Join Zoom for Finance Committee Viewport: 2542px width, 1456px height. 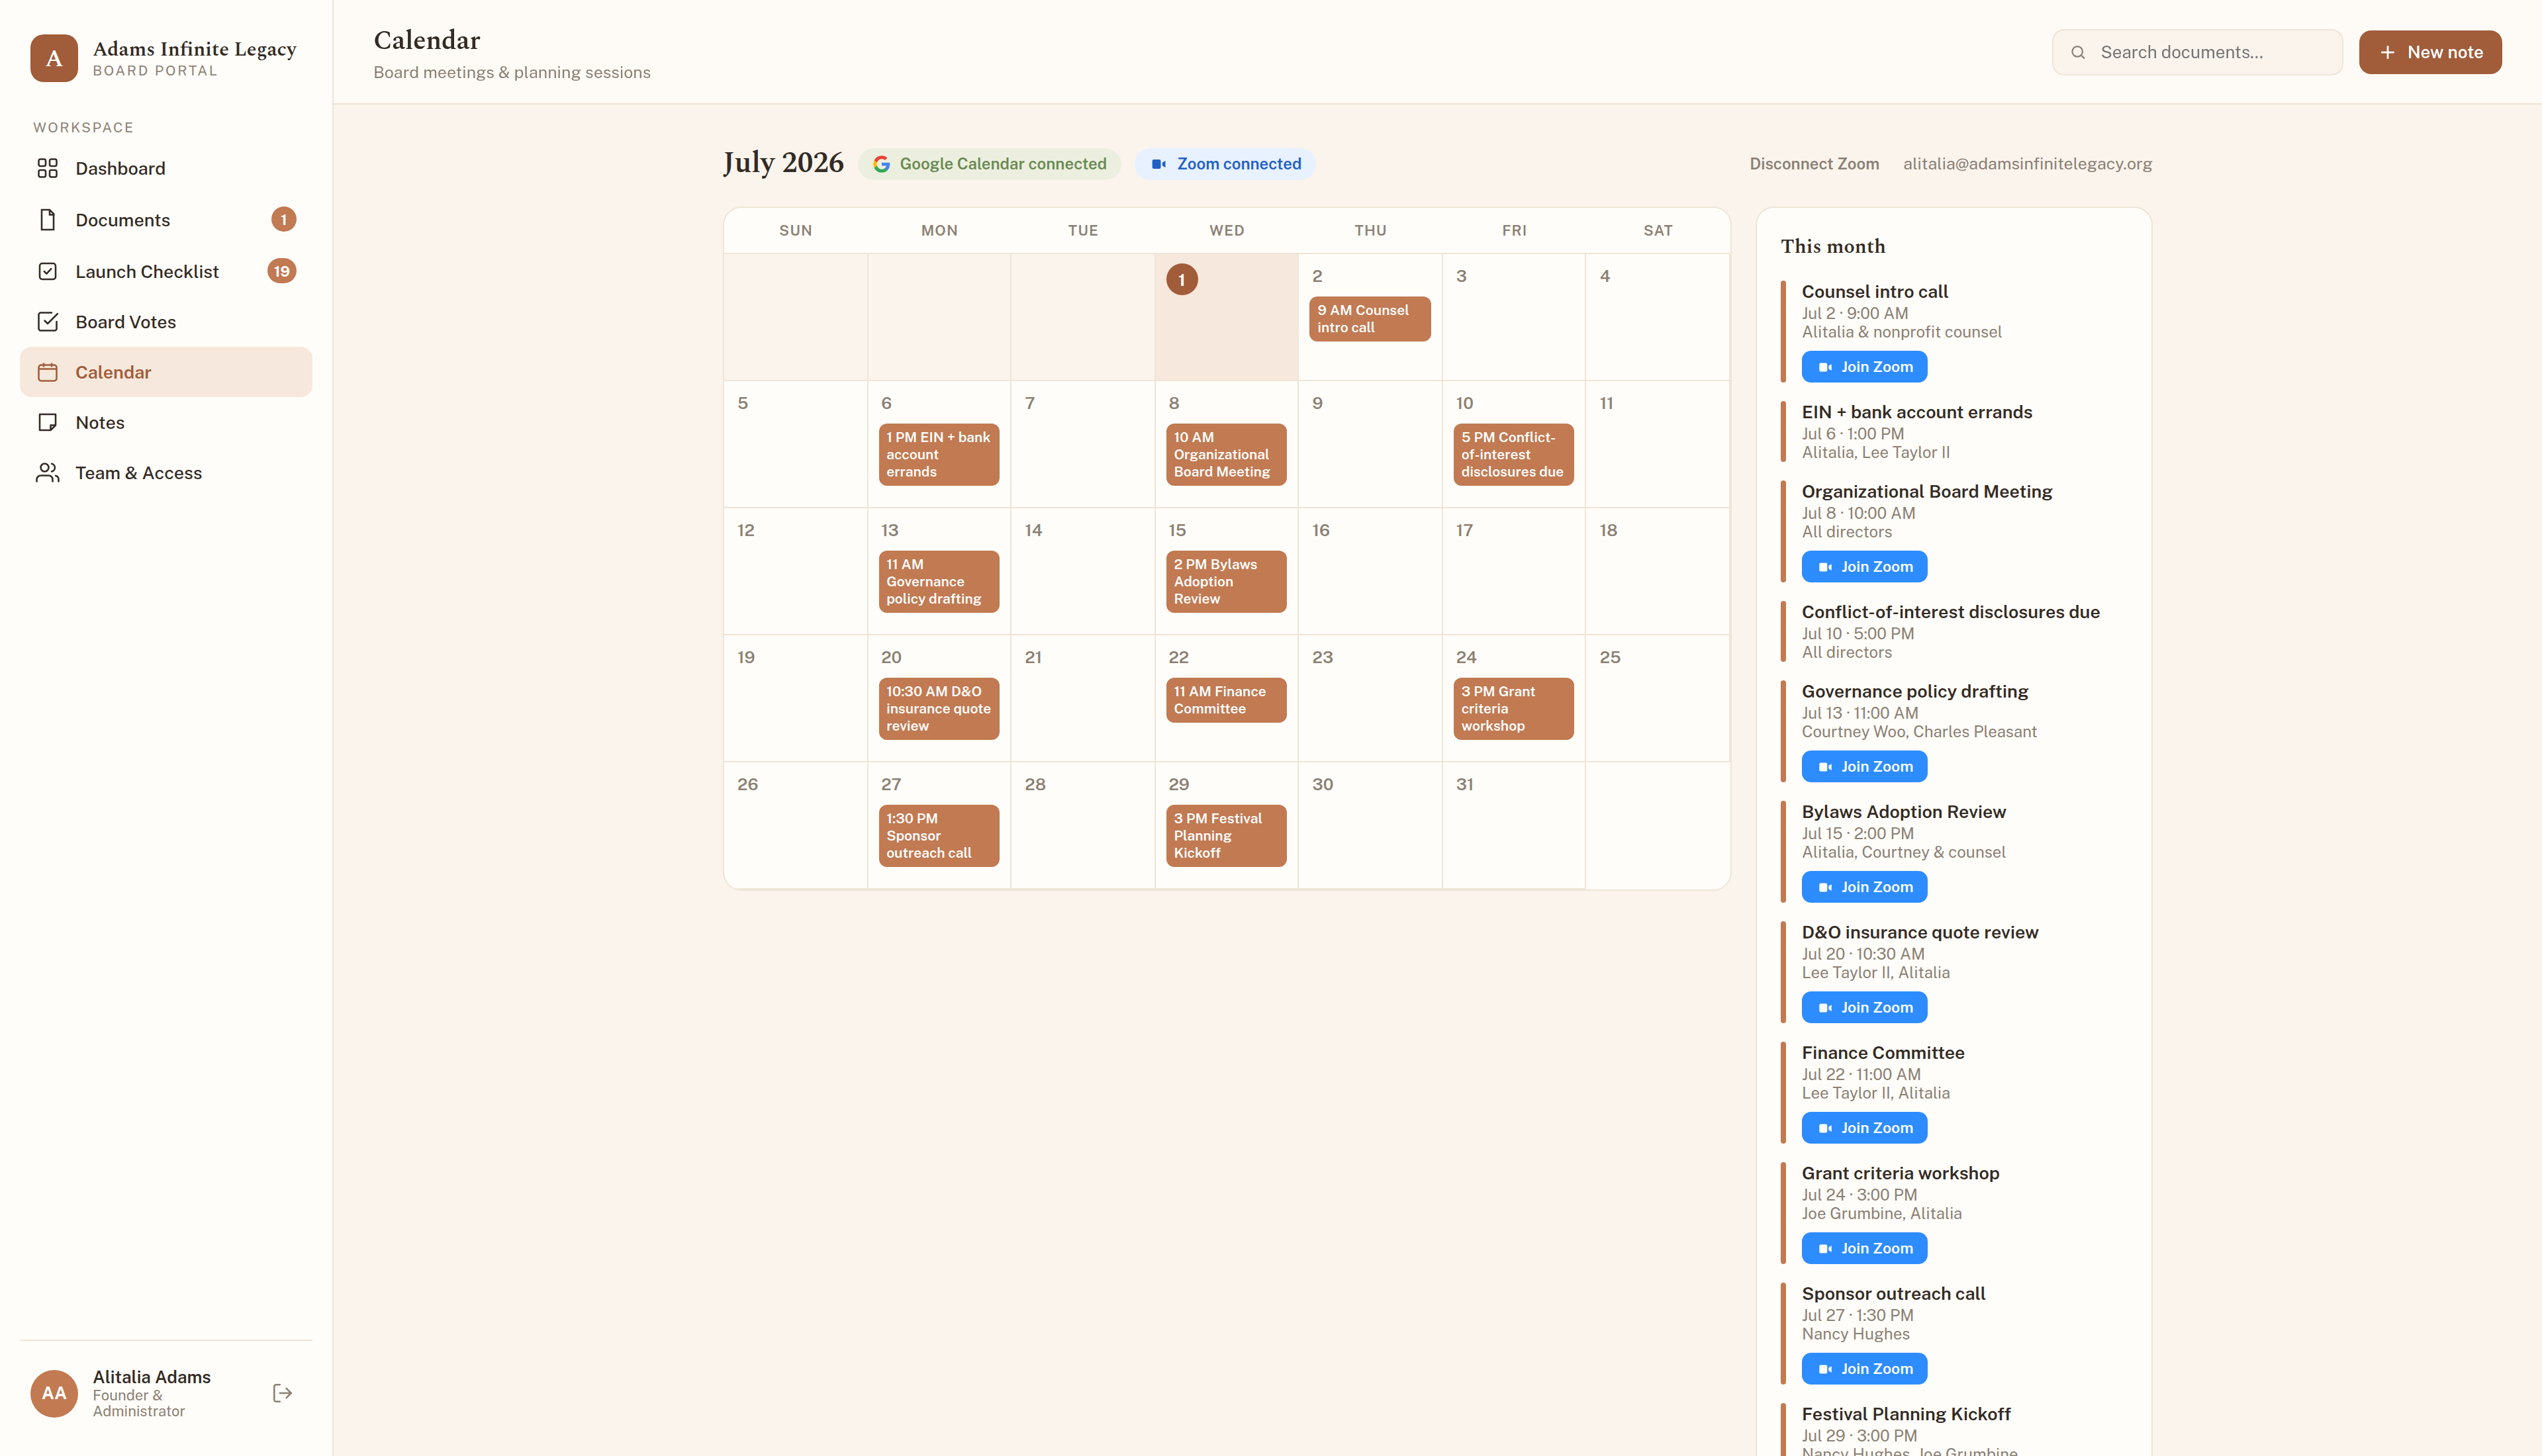pyautogui.click(x=1864, y=1128)
